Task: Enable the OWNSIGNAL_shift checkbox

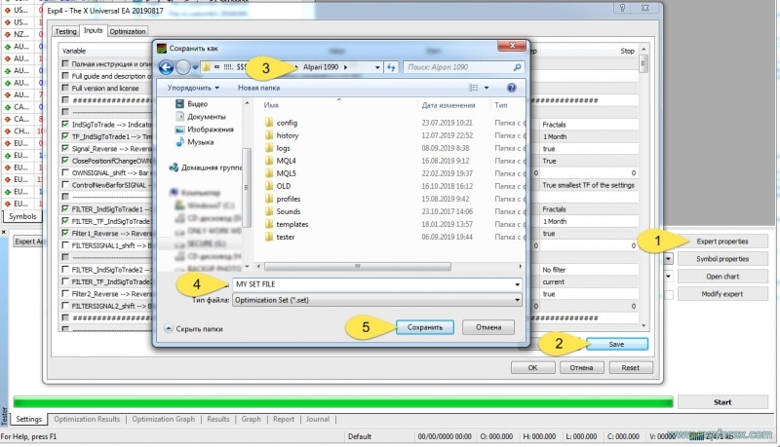Action: click(64, 172)
